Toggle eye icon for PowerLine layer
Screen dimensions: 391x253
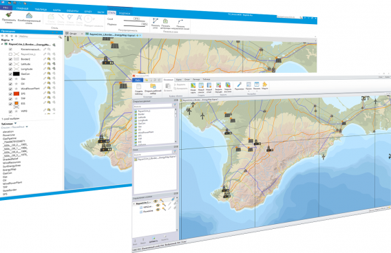click(x=158, y=210)
